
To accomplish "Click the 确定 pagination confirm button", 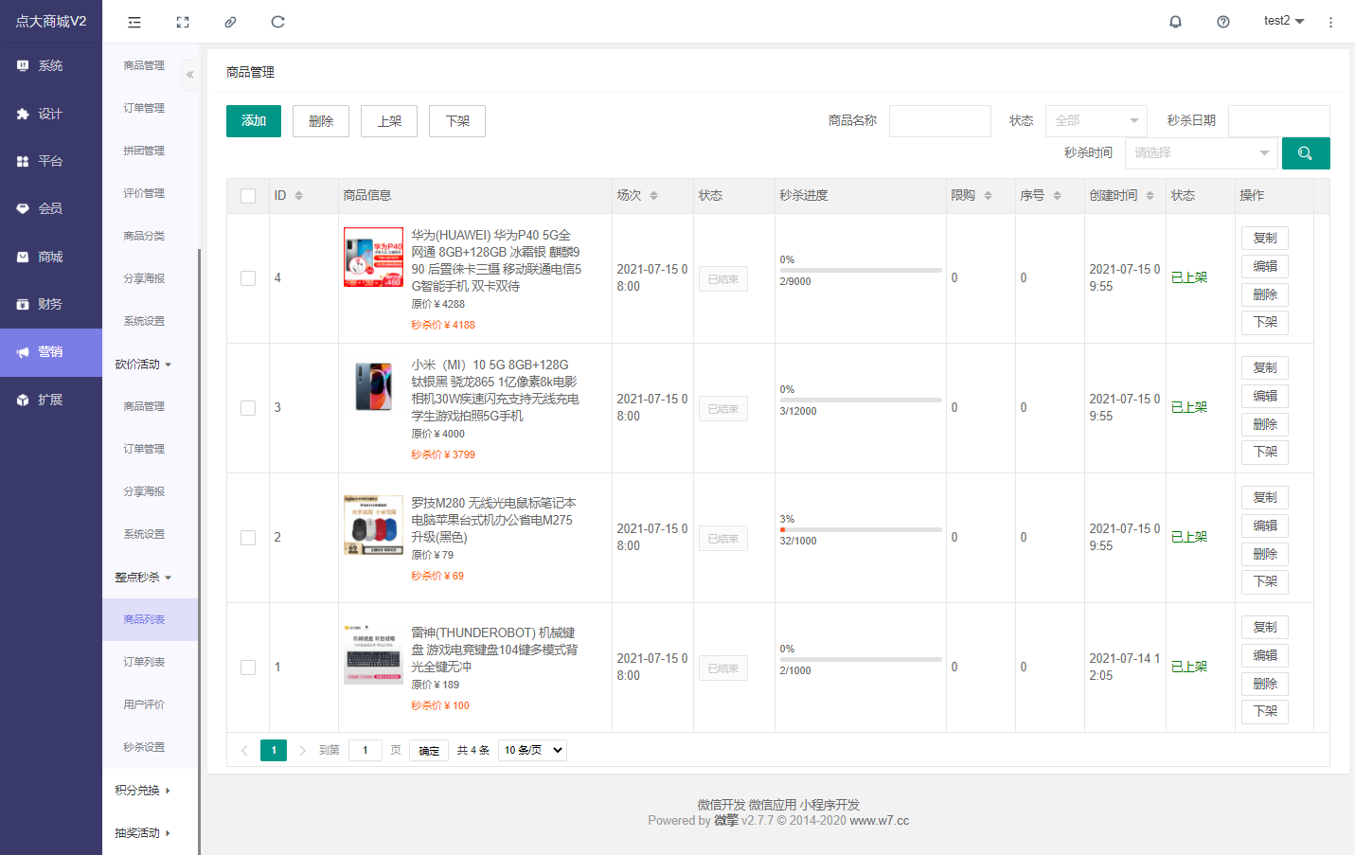I will (429, 751).
